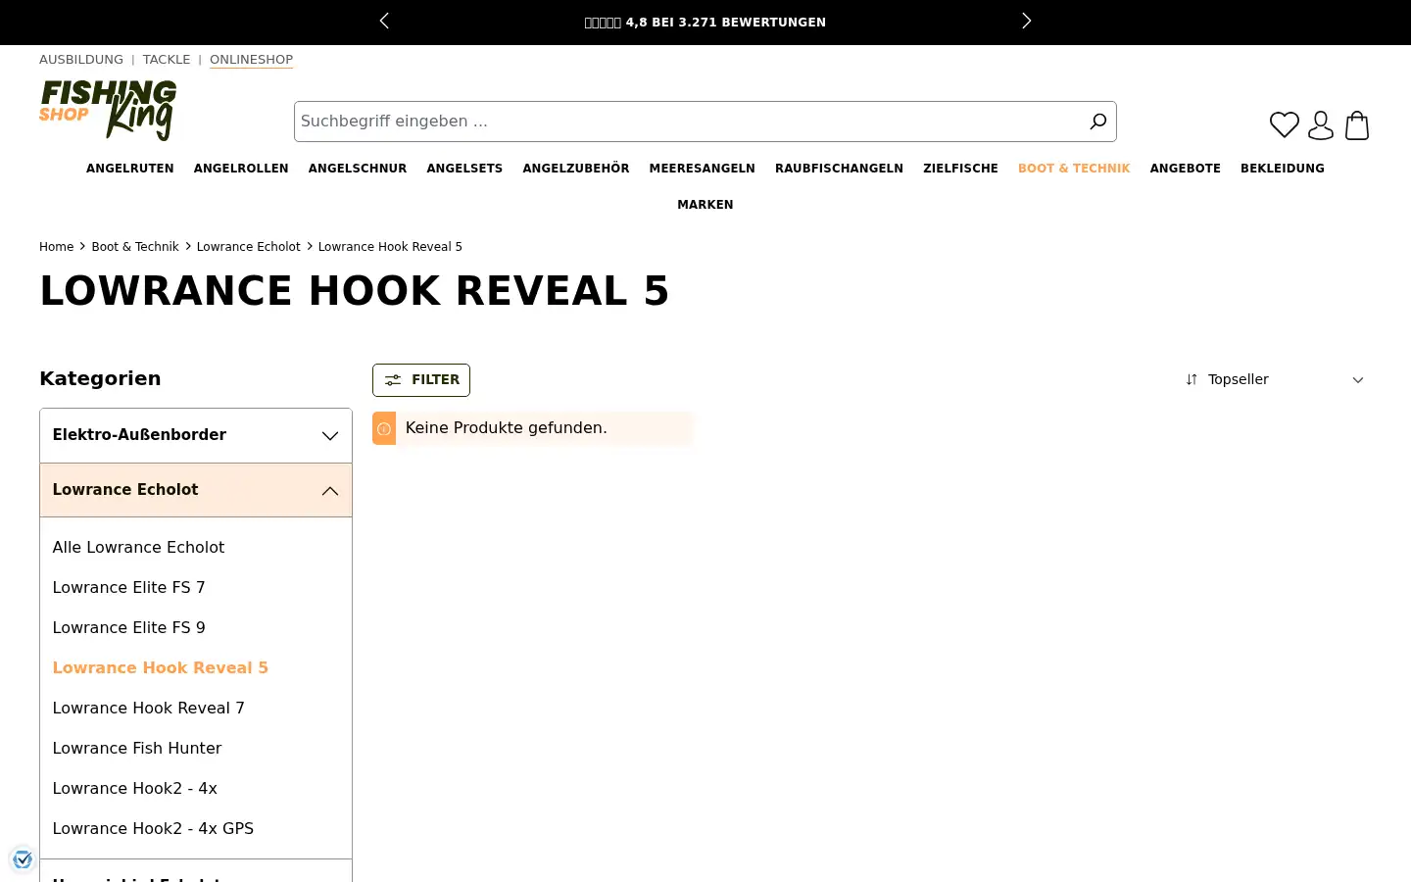Open the ANGEBOTE menu
Screen dimensions: 1411x882
tap(1186, 169)
